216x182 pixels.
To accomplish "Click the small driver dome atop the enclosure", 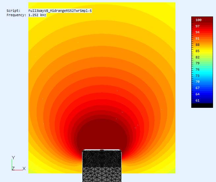I will 102,150.
